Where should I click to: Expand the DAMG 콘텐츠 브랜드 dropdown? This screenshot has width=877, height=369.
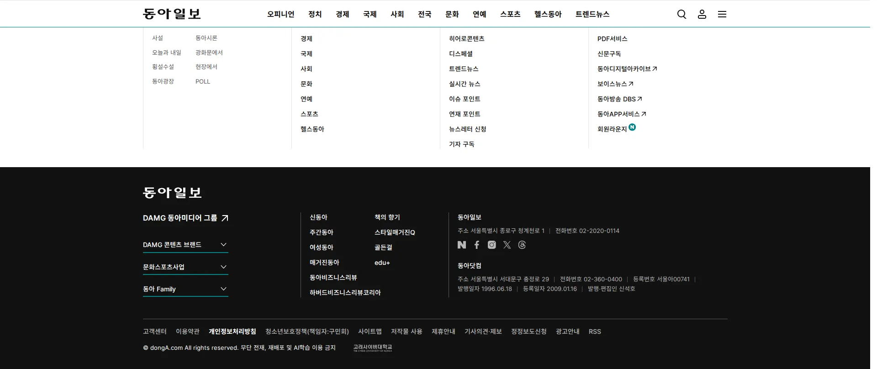(185, 245)
